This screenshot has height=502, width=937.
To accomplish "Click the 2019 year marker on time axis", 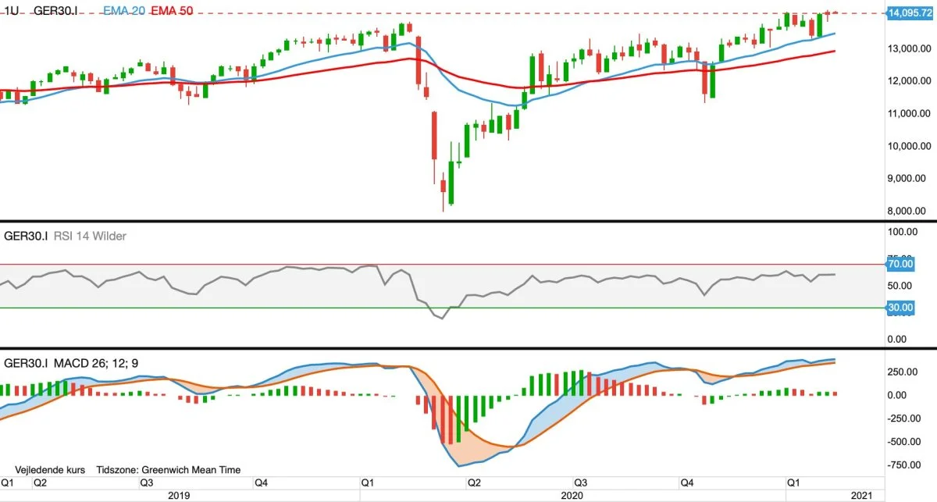I will point(180,495).
